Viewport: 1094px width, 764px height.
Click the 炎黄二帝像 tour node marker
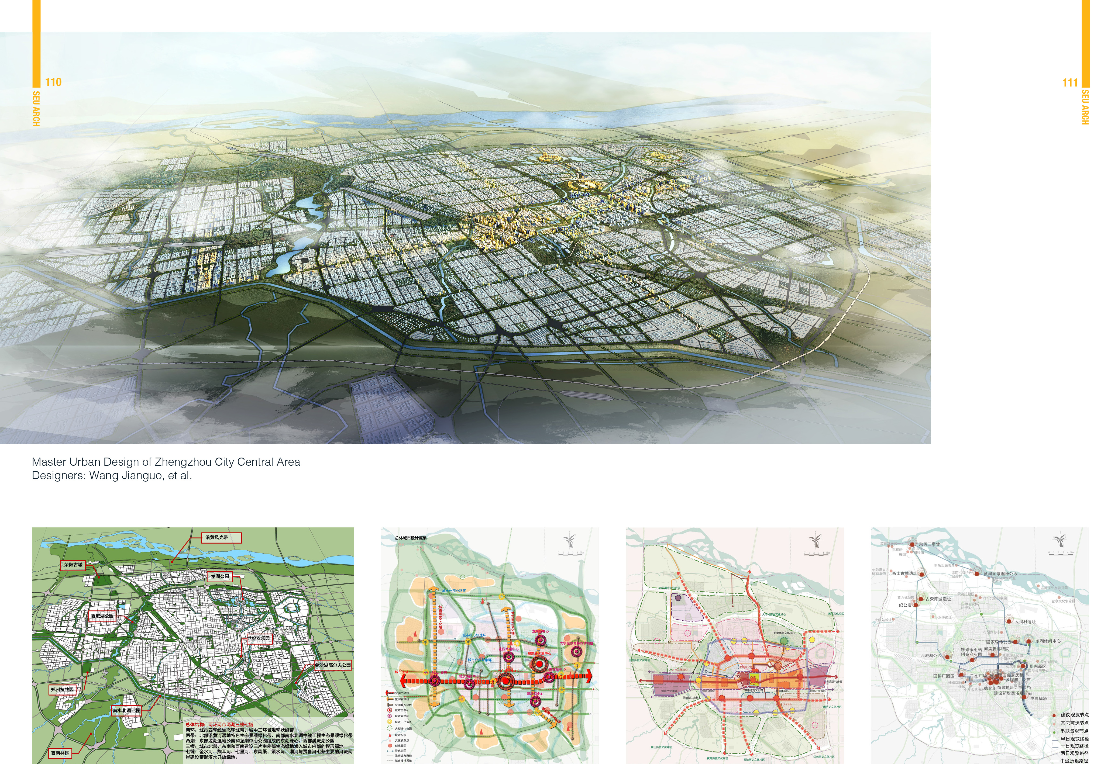tap(911, 545)
